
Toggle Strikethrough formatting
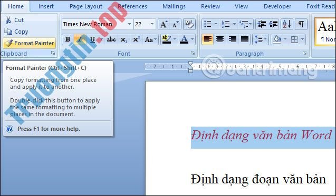[x=111, y=39]
